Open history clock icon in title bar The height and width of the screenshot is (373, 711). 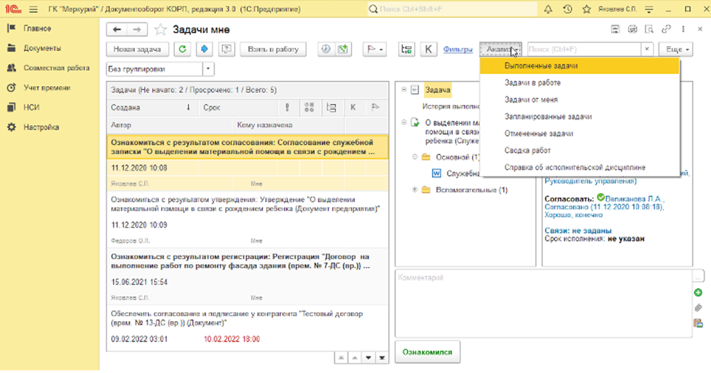point(567,9)
